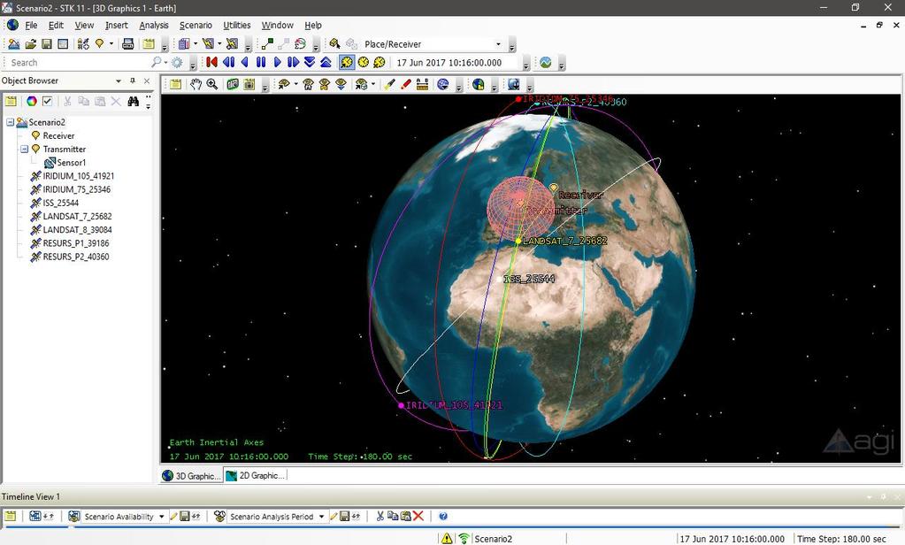Toggle real-time animation mode clock icon
Screen dimensions: 905x545
pyautogui.click(x=363, y=62)
